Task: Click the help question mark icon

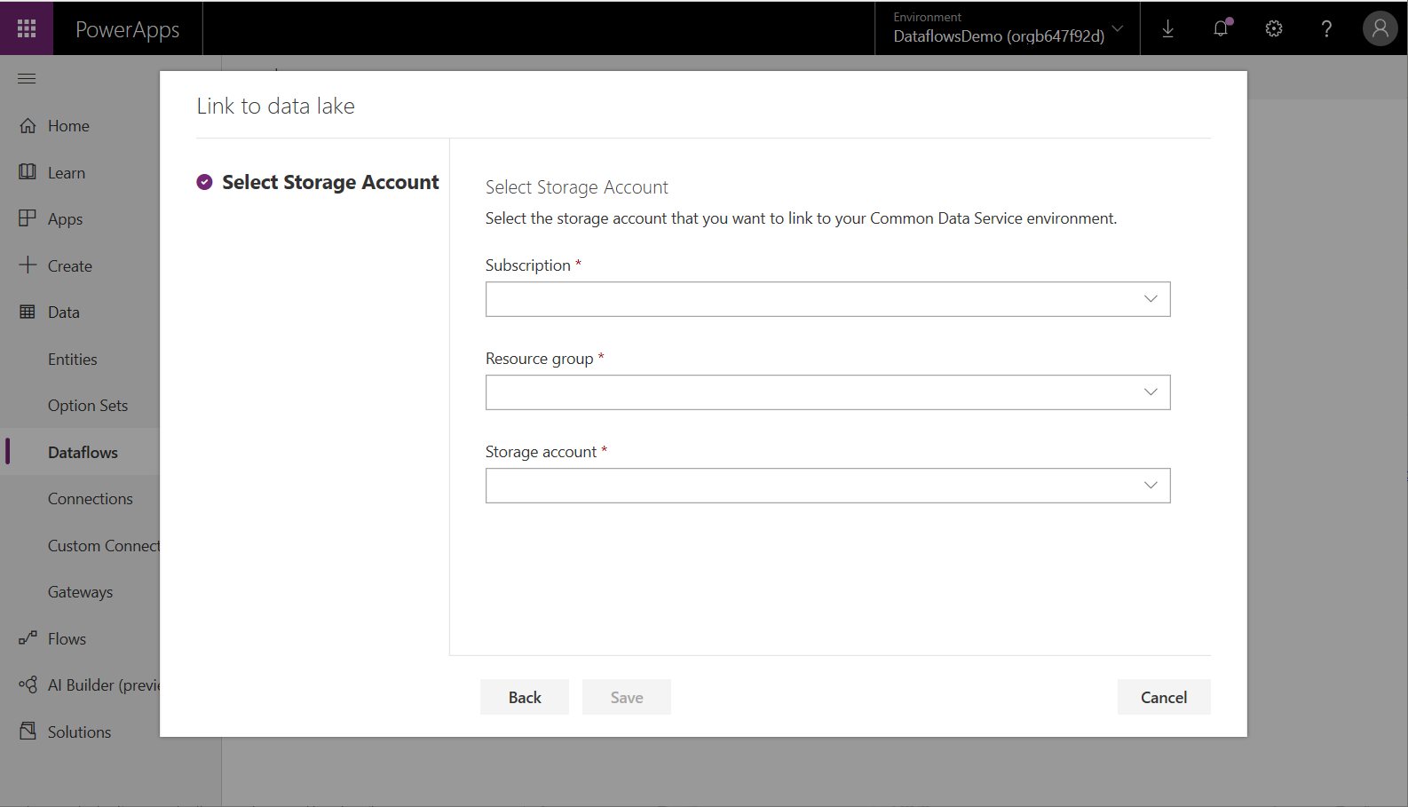Action: [x=1326, y=28]
